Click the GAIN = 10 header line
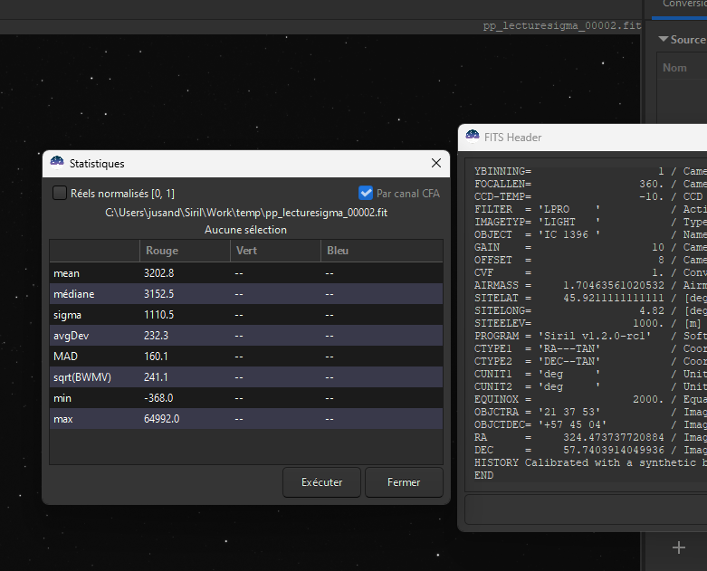The width and height of the screenshot is (707, 571). coord(590,247)
